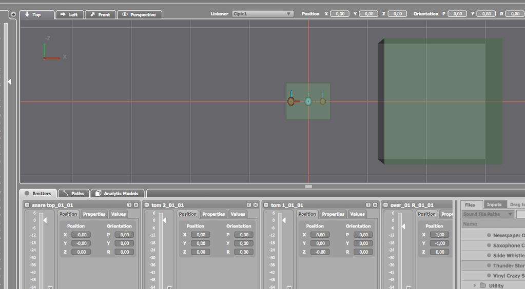525x289 pixels.
Task: Open the Sound File Paths dropdown
Action: point(488,214)
